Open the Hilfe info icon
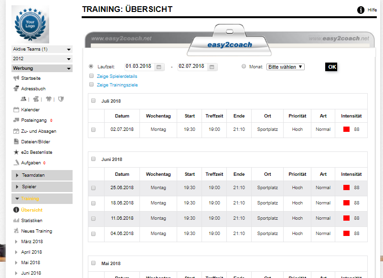This screenshot has width=383, height=278. click(361, 10)
